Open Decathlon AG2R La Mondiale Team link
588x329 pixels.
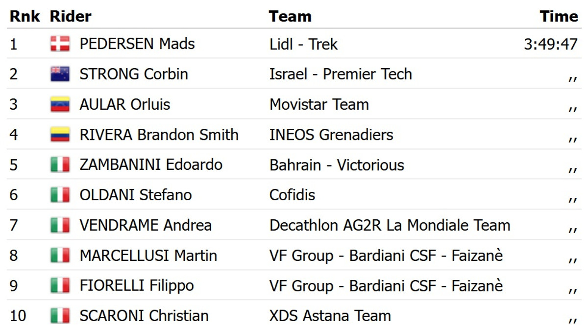click(390, 226)
